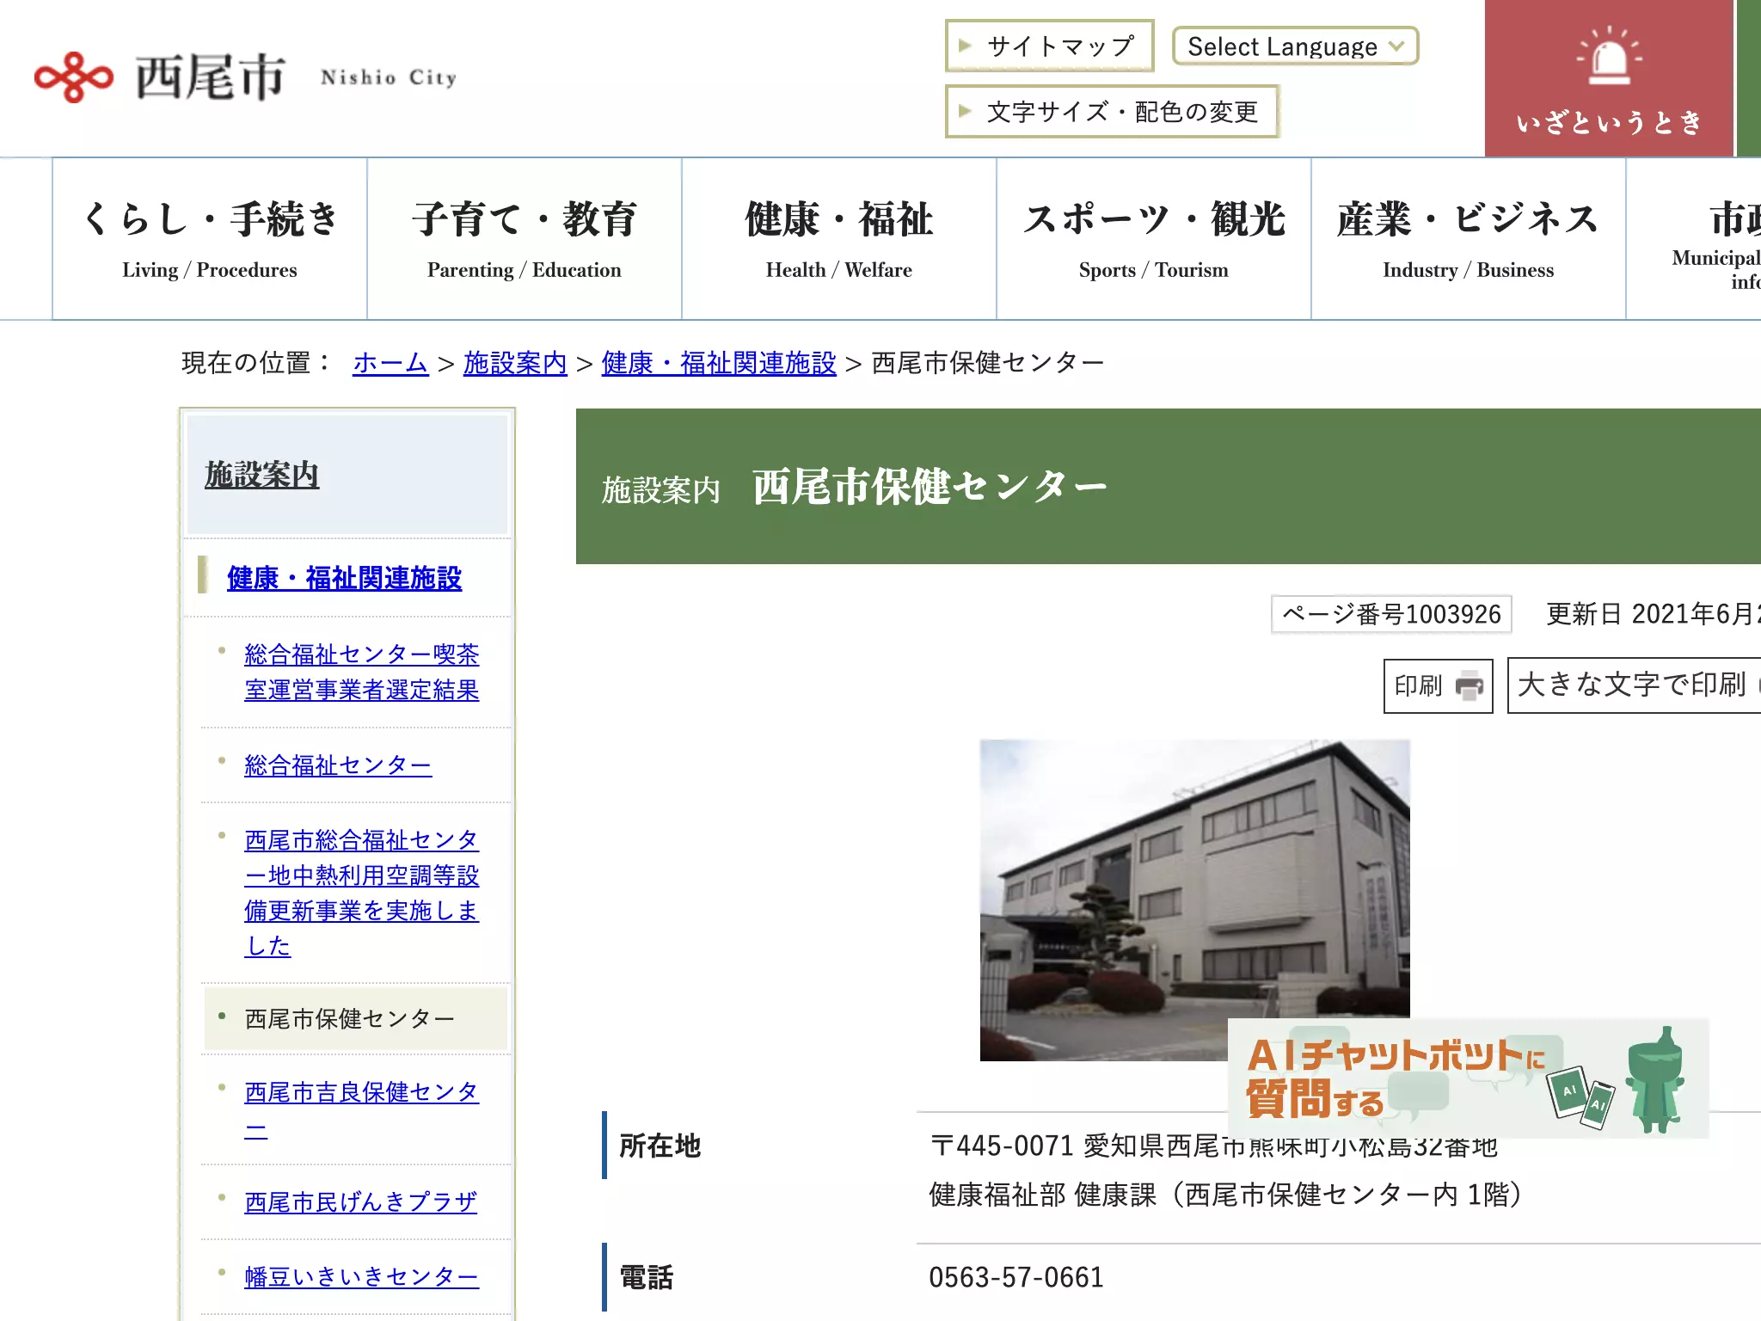
Task: Click 文字サイズ・配色の変更 button
Action: (1112, 112)
